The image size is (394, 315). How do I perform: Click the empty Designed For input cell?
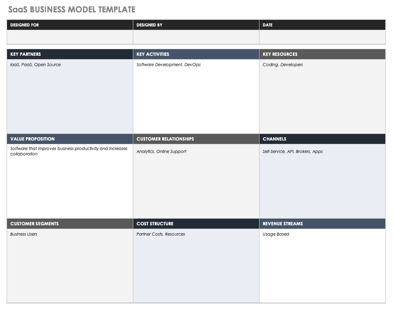(x=70, y=37)
